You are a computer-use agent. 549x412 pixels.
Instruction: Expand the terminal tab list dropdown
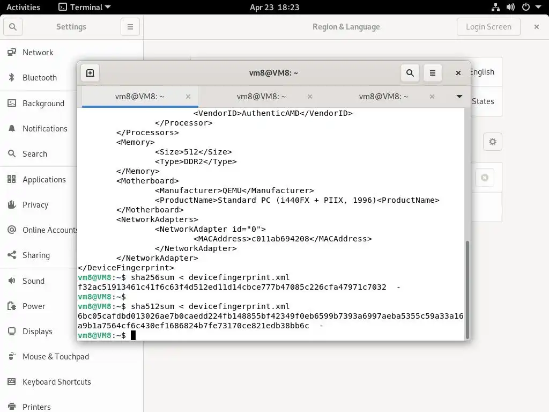[x=459, y=97]
